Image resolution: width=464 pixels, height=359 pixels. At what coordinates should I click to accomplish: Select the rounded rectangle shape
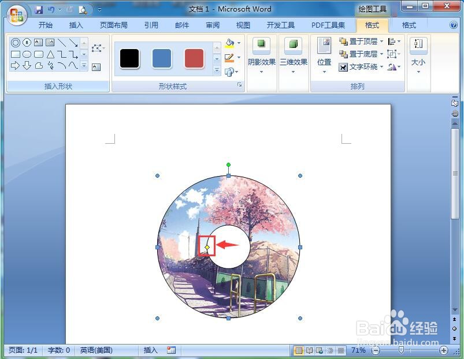click(39, 54)
